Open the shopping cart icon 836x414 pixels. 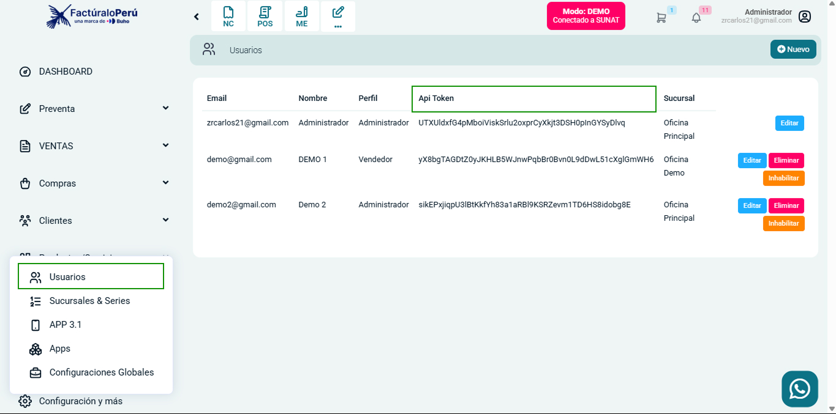tap(661, 18)
